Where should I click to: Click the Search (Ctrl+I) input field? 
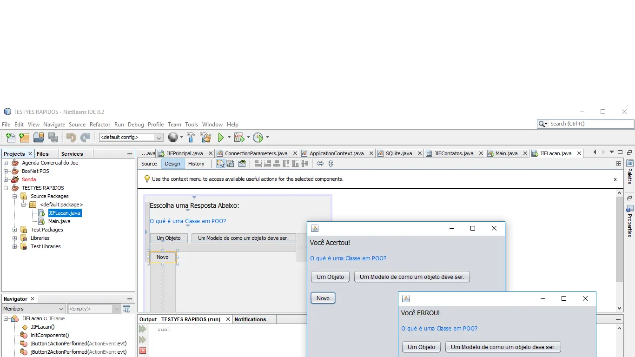point(591,124)
